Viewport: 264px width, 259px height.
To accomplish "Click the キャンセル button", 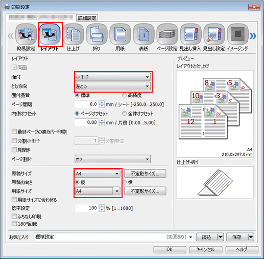I will point(206,249).
